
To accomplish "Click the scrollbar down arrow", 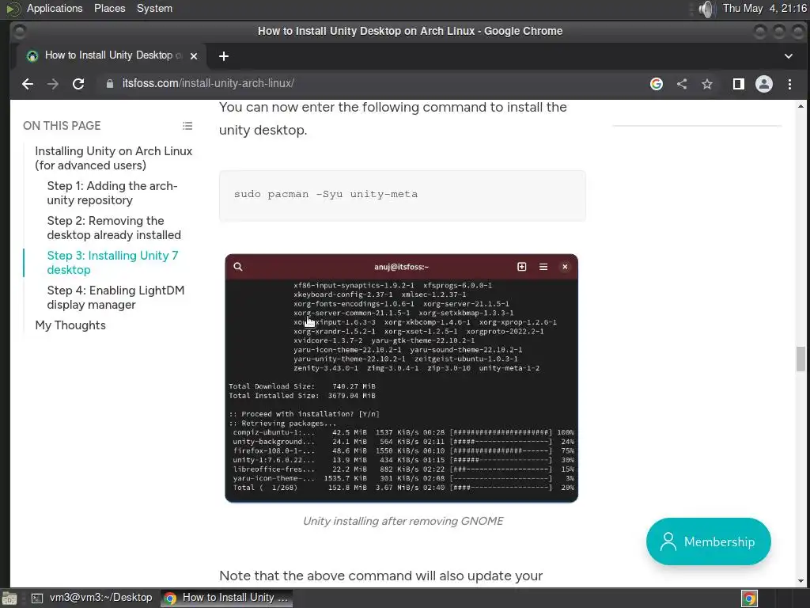I will 801,581.
